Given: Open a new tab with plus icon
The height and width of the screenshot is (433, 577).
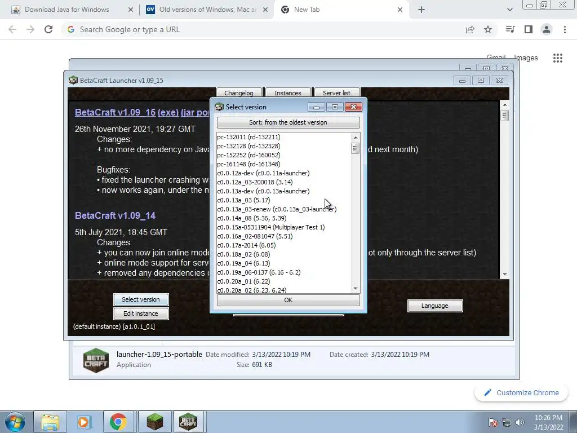Looking at the screenshot, I should pos(421,10).
